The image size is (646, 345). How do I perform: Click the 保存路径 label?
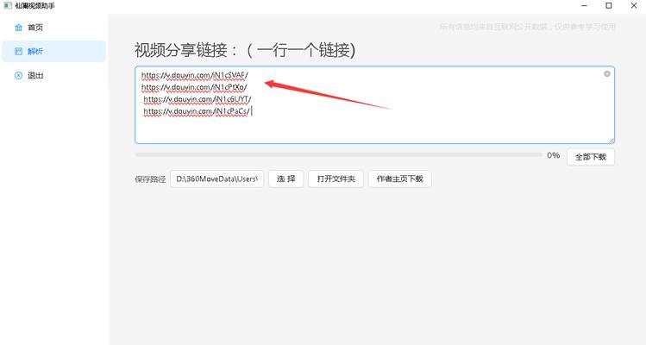pyautogui.click(x=150, y=179)
